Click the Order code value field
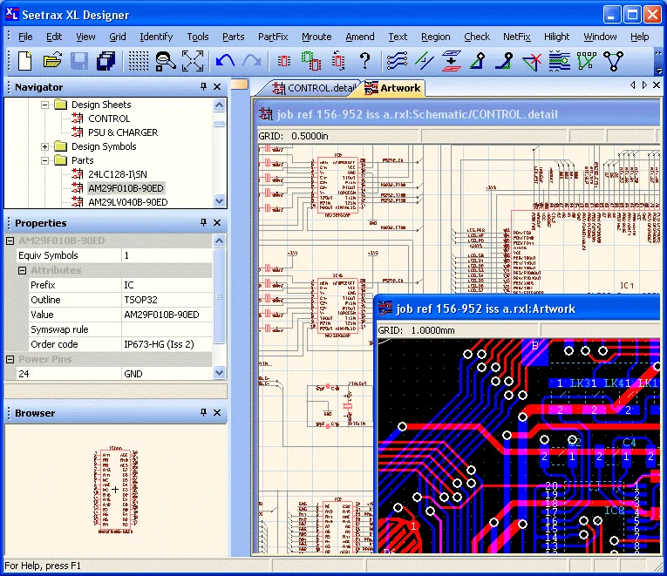This screenshot has height=576, width=667. click(x=167, y=344)
